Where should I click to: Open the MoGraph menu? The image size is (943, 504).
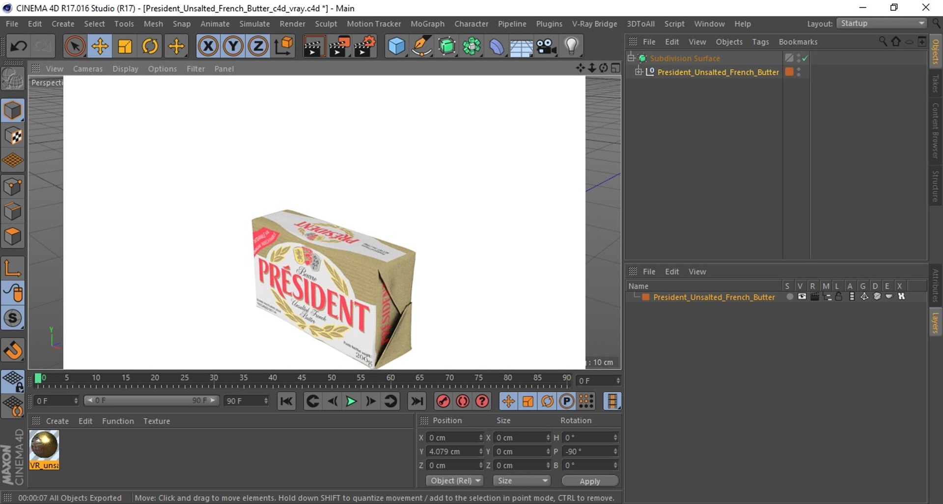point(427,24)
